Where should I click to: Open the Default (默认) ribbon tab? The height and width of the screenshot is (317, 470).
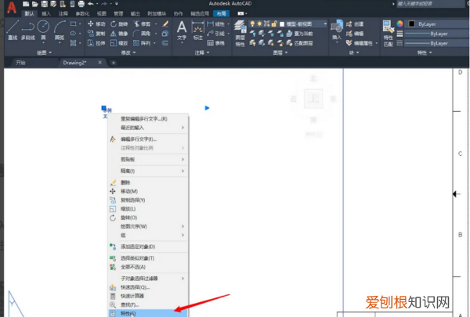[x=29, y=13]
